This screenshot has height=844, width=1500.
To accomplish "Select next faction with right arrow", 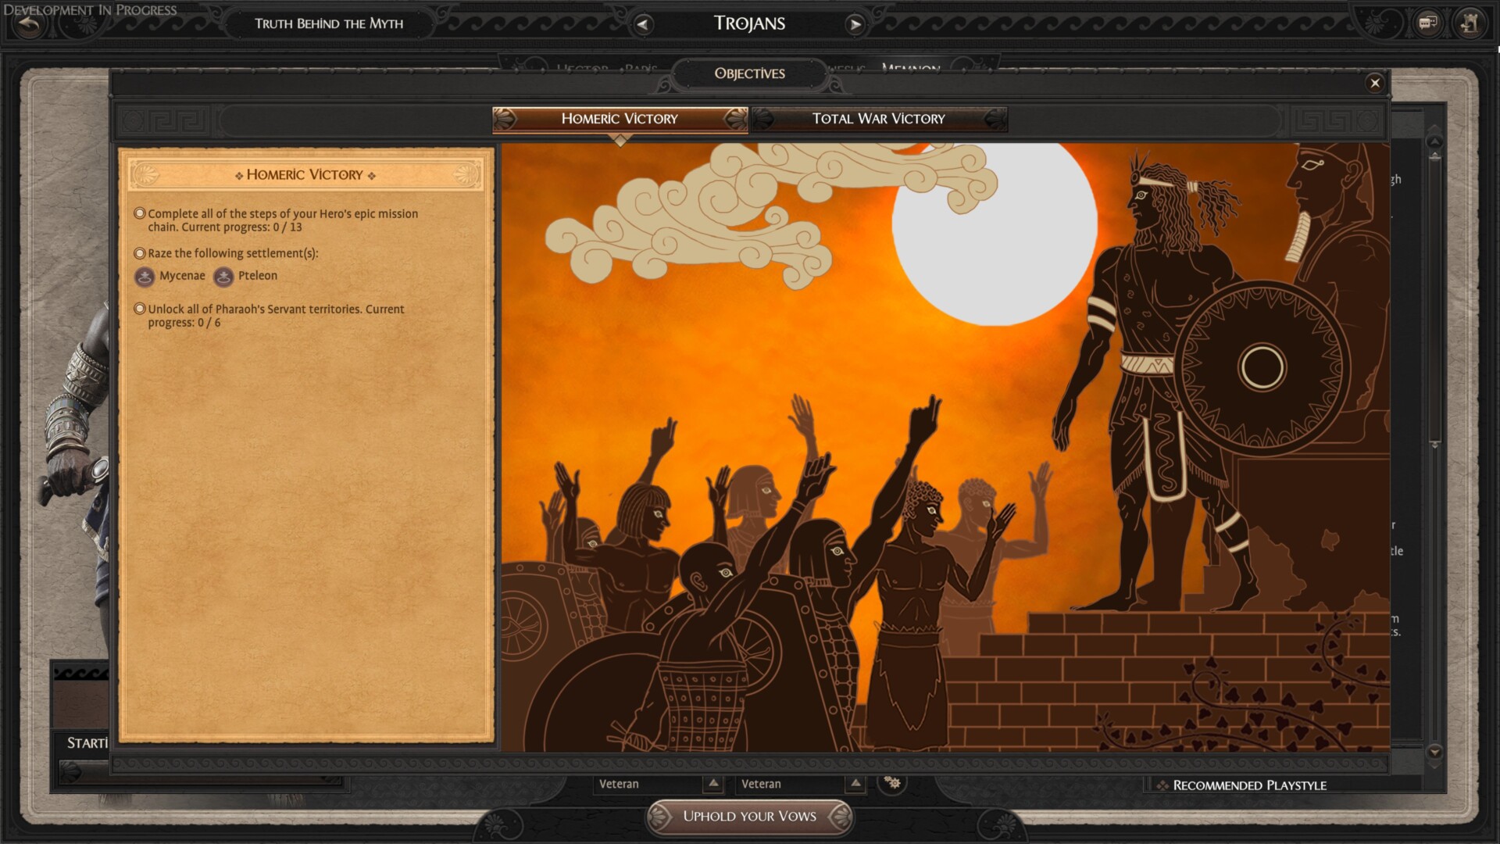I will pos(855,24).
